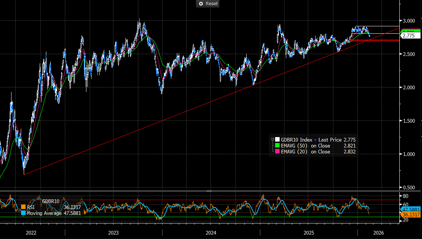Click the white GDBR10 Index color swatch
Image resolution: width=422 pixels, height=239 pixels.
pos(277,140)
